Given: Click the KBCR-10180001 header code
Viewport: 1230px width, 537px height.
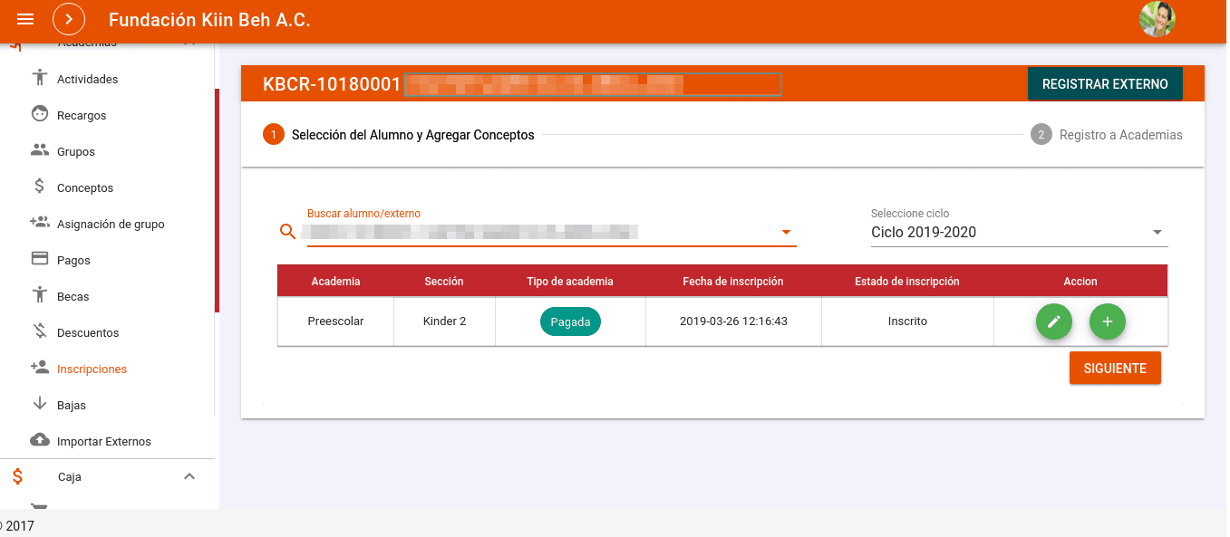Looking at the screenshot, I should [x=332, y=84].
